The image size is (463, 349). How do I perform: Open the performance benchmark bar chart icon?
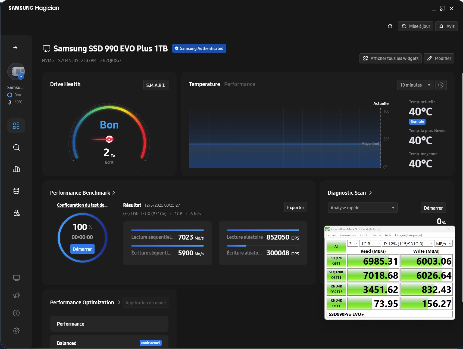point(16,169)
